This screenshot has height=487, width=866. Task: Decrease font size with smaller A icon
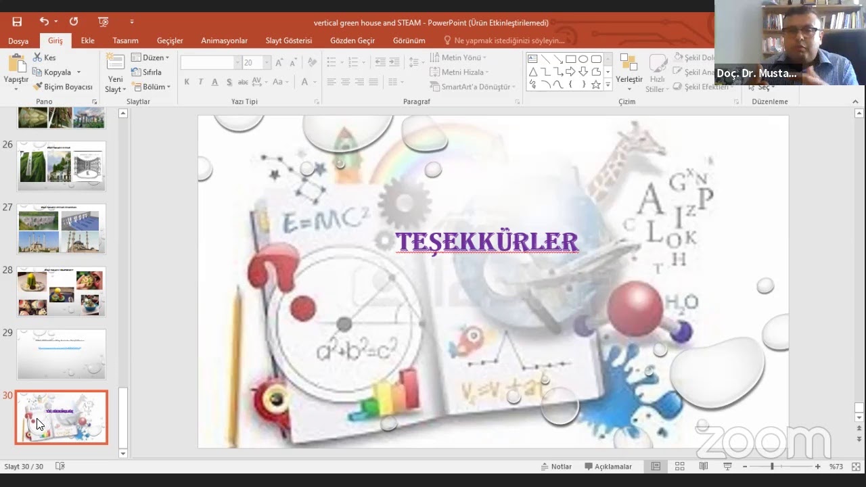coord(294,62)
